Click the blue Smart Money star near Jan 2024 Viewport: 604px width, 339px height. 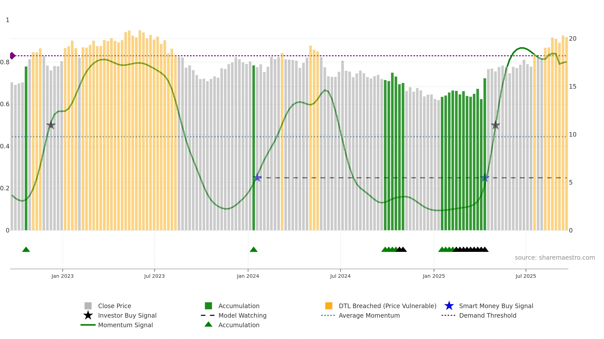coord(257,178)
